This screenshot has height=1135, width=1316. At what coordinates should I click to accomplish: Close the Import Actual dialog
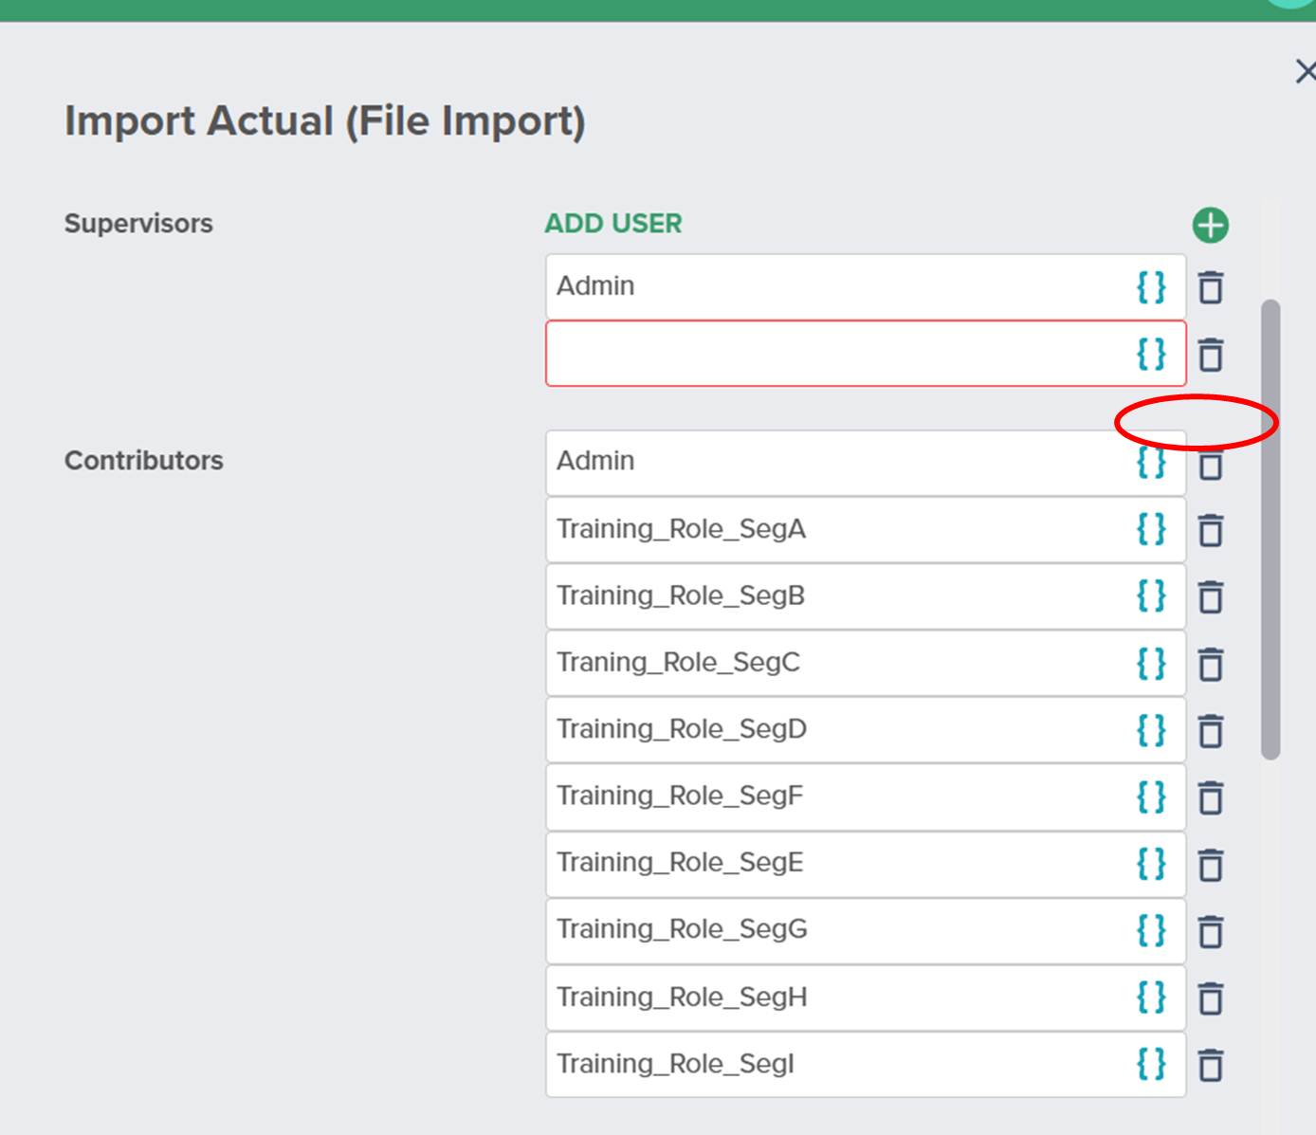(1306, 71)
